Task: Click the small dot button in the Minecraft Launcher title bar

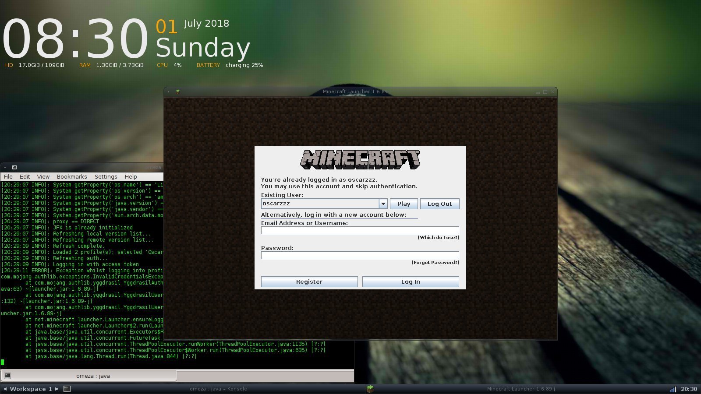Action: (169, 92)
